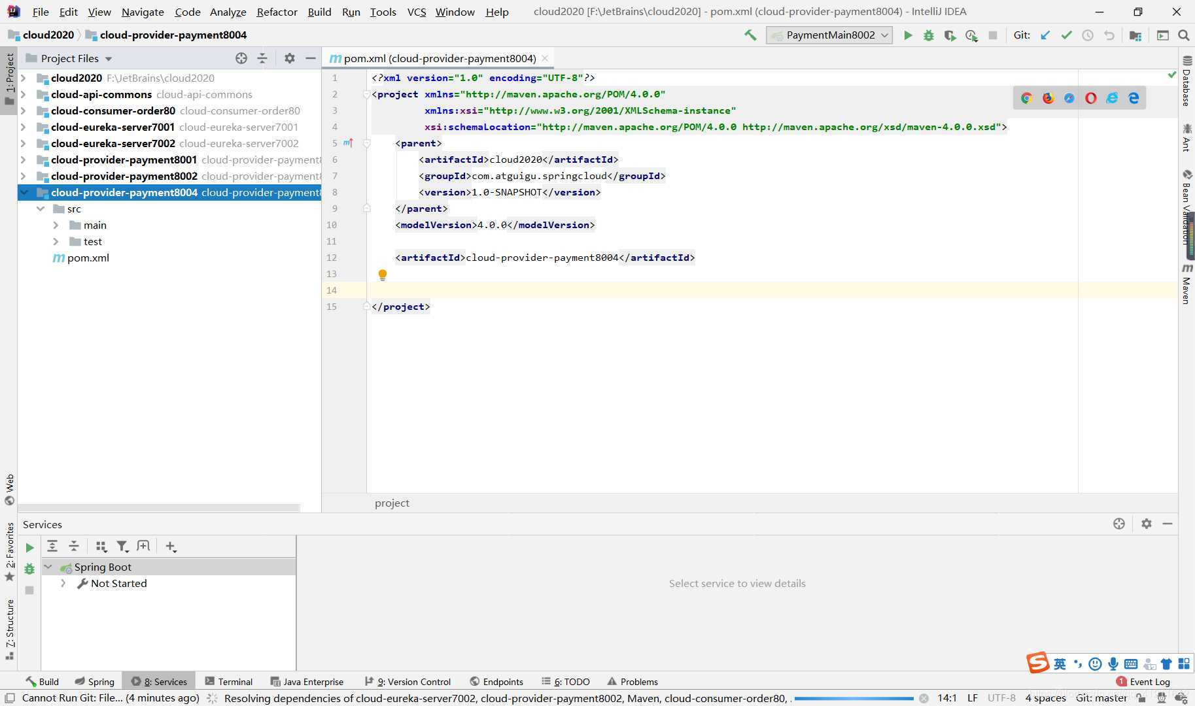
Task: Fold the parent tag on line 5
Action: 367,143
